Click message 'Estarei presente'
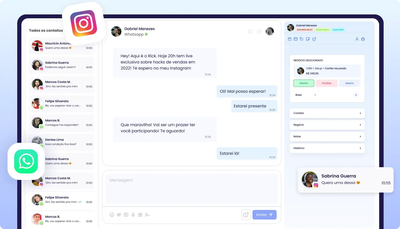The height and width of the screenshot is (229, 400). click(x=254, y=106)
